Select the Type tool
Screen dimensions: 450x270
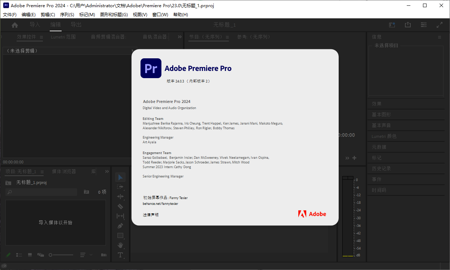[120, 255]
